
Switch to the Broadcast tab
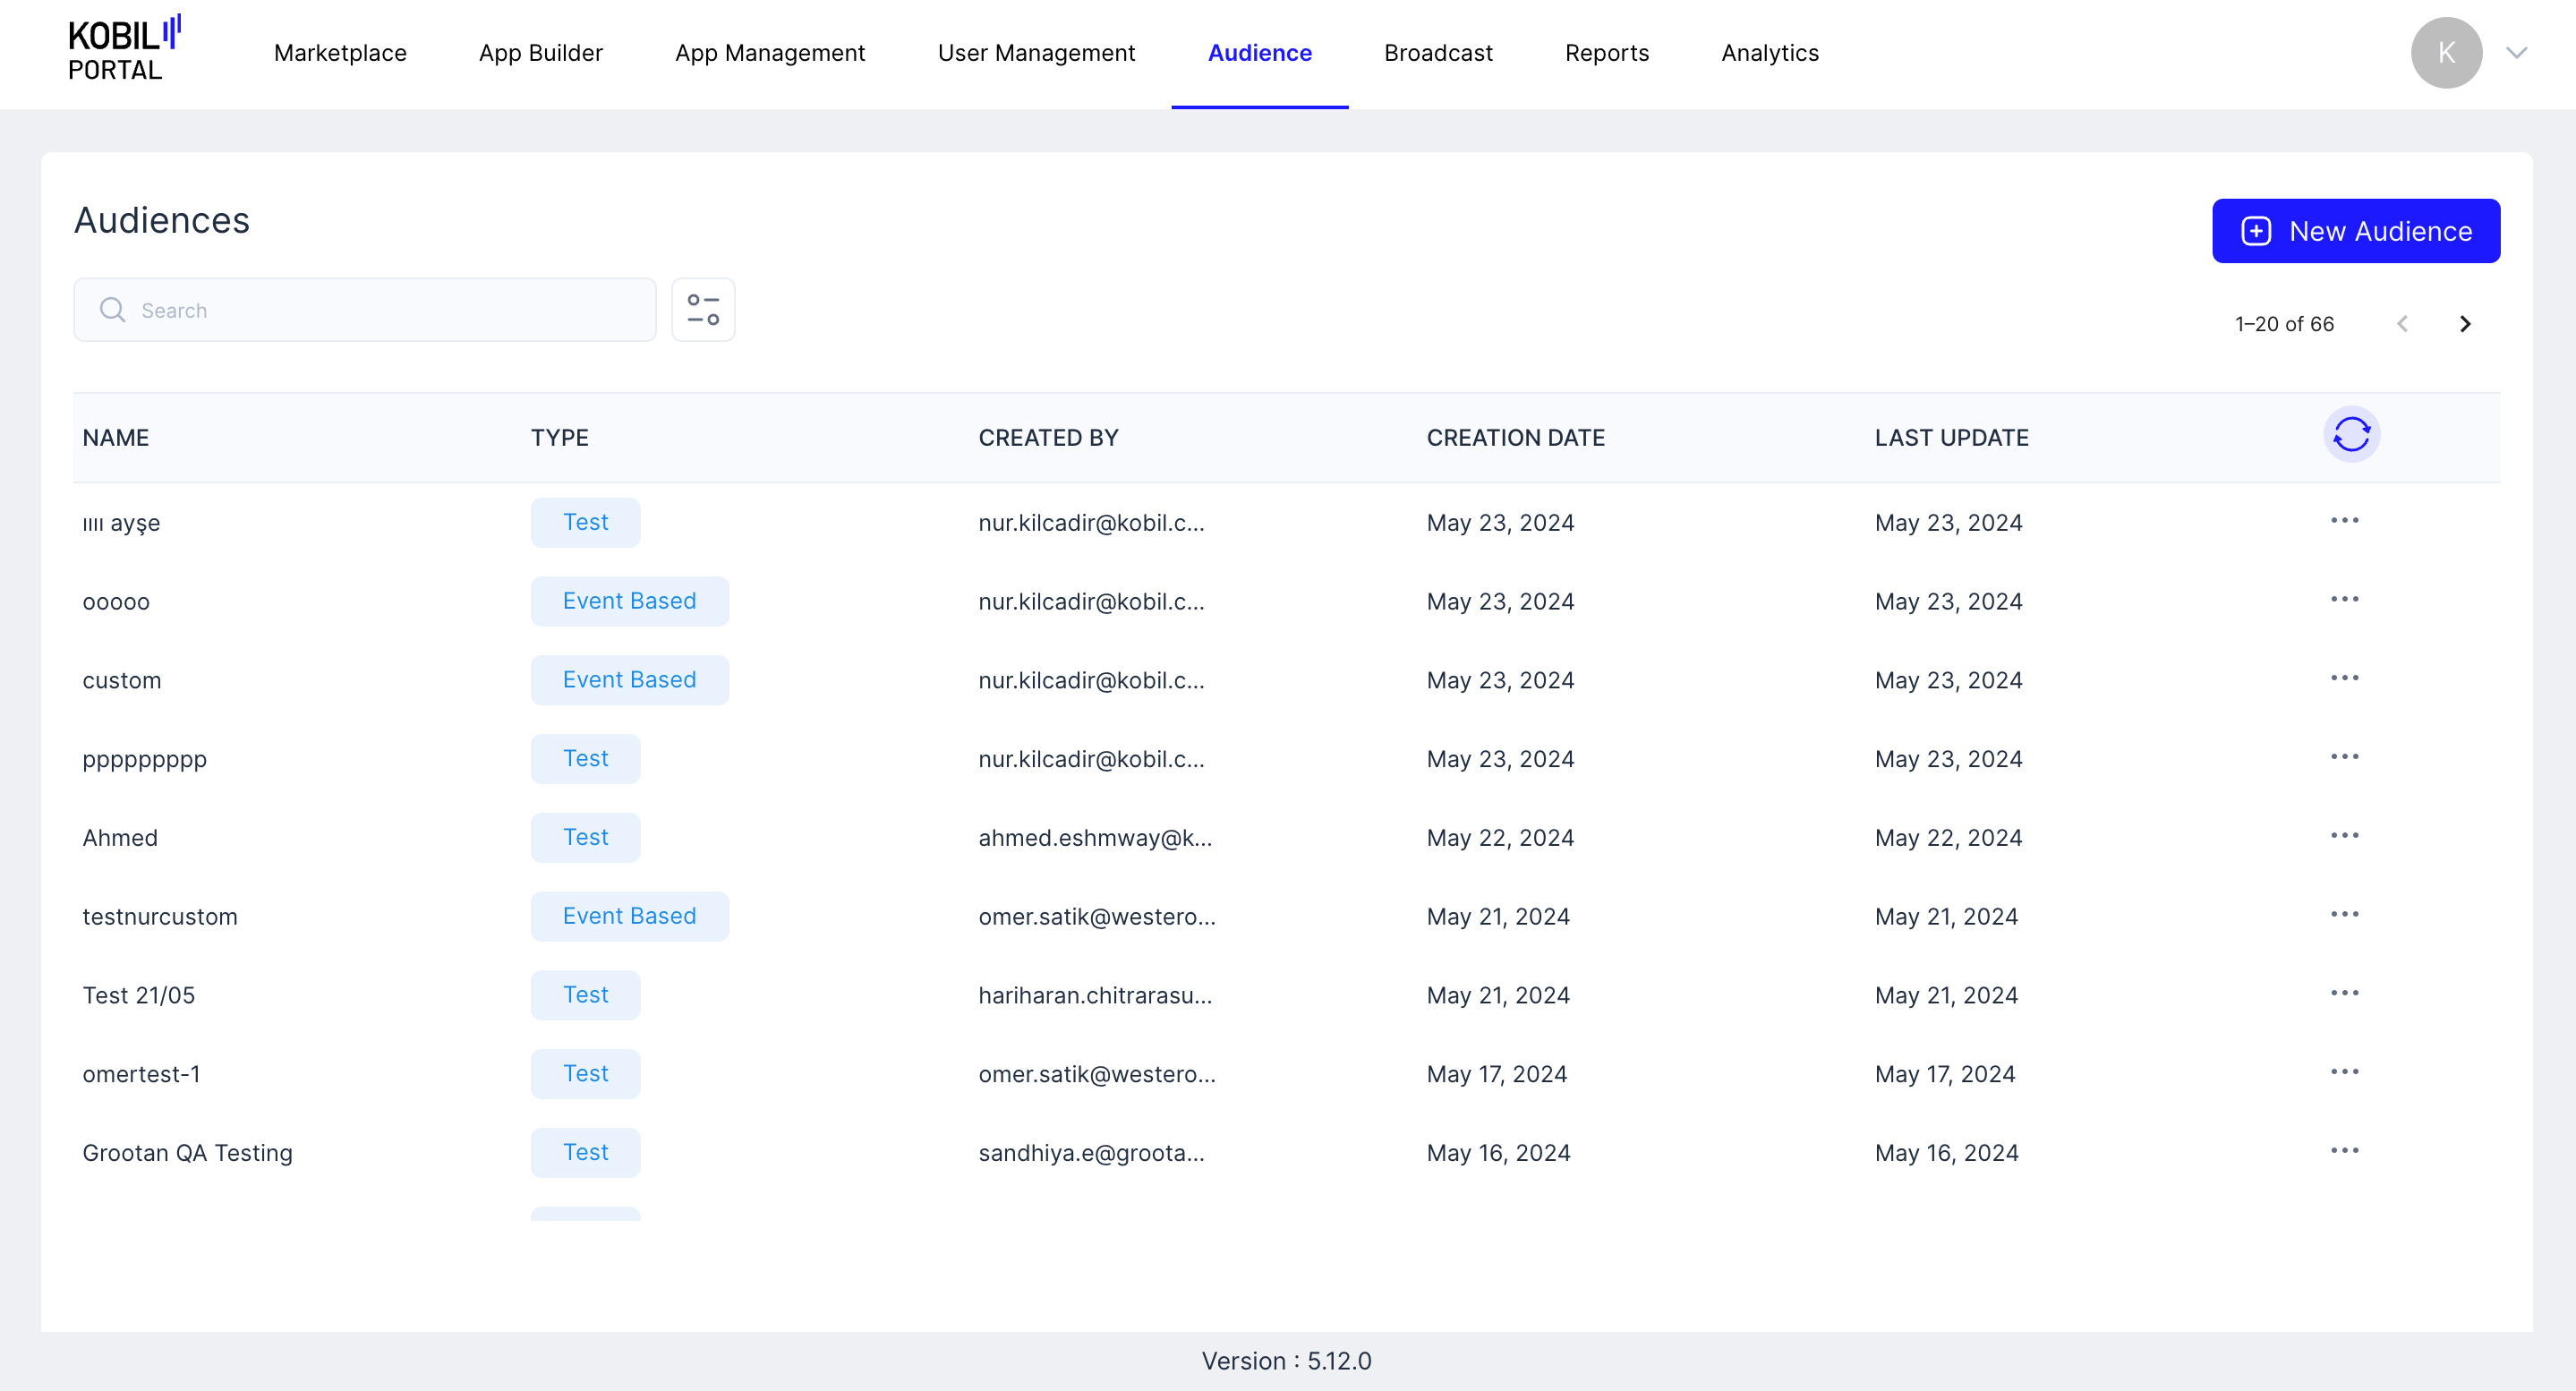(1438, 53)
